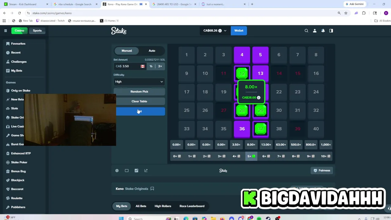This screenshot has width=391, height=220.
Task: Select Keno tile 1
Action: [187, 55]
